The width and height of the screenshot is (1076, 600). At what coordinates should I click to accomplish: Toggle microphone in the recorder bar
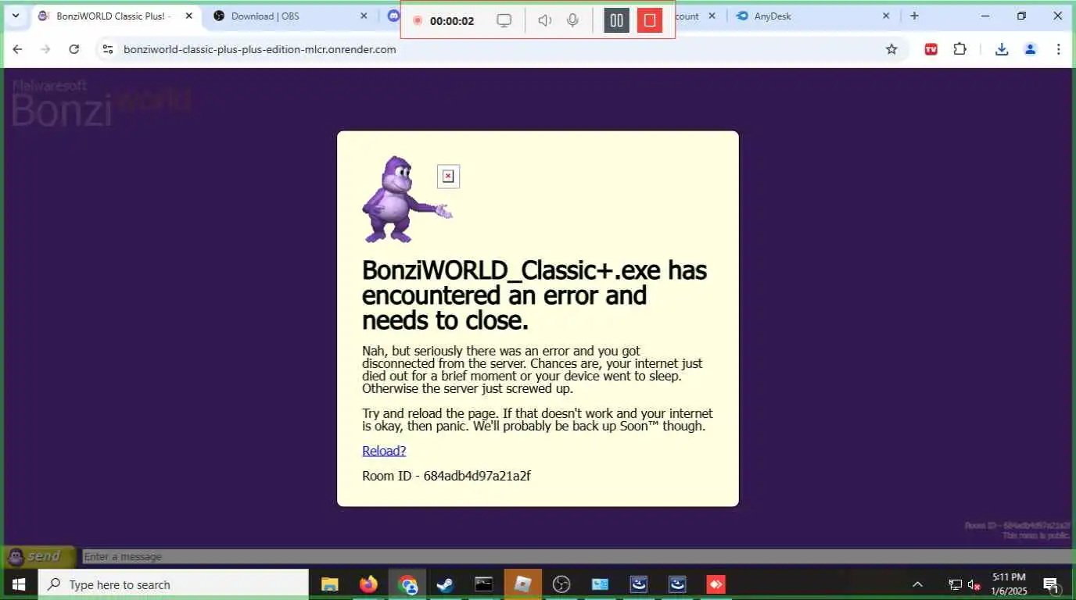coord(572,20)
